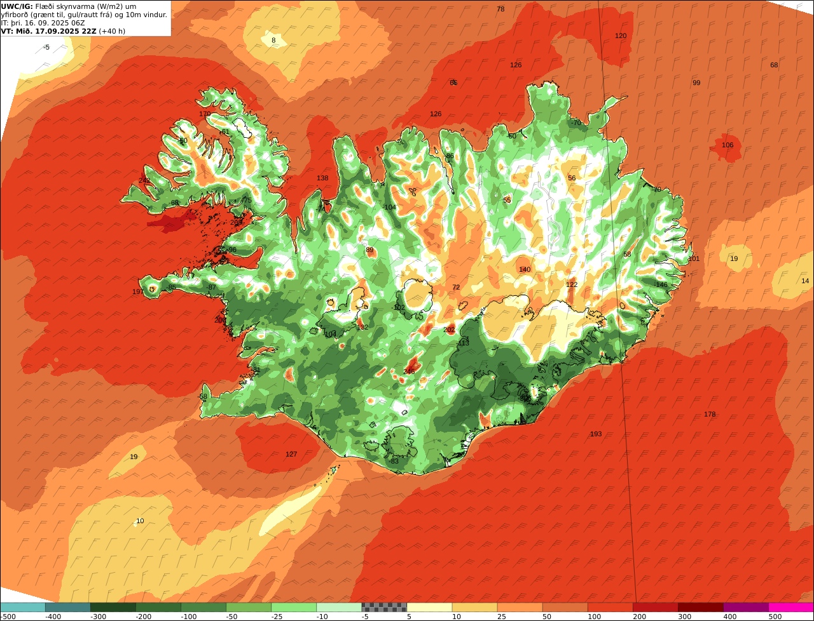
Task: Select the pale yellow 5 to 10 legend swatch
Action: (429, 607)
